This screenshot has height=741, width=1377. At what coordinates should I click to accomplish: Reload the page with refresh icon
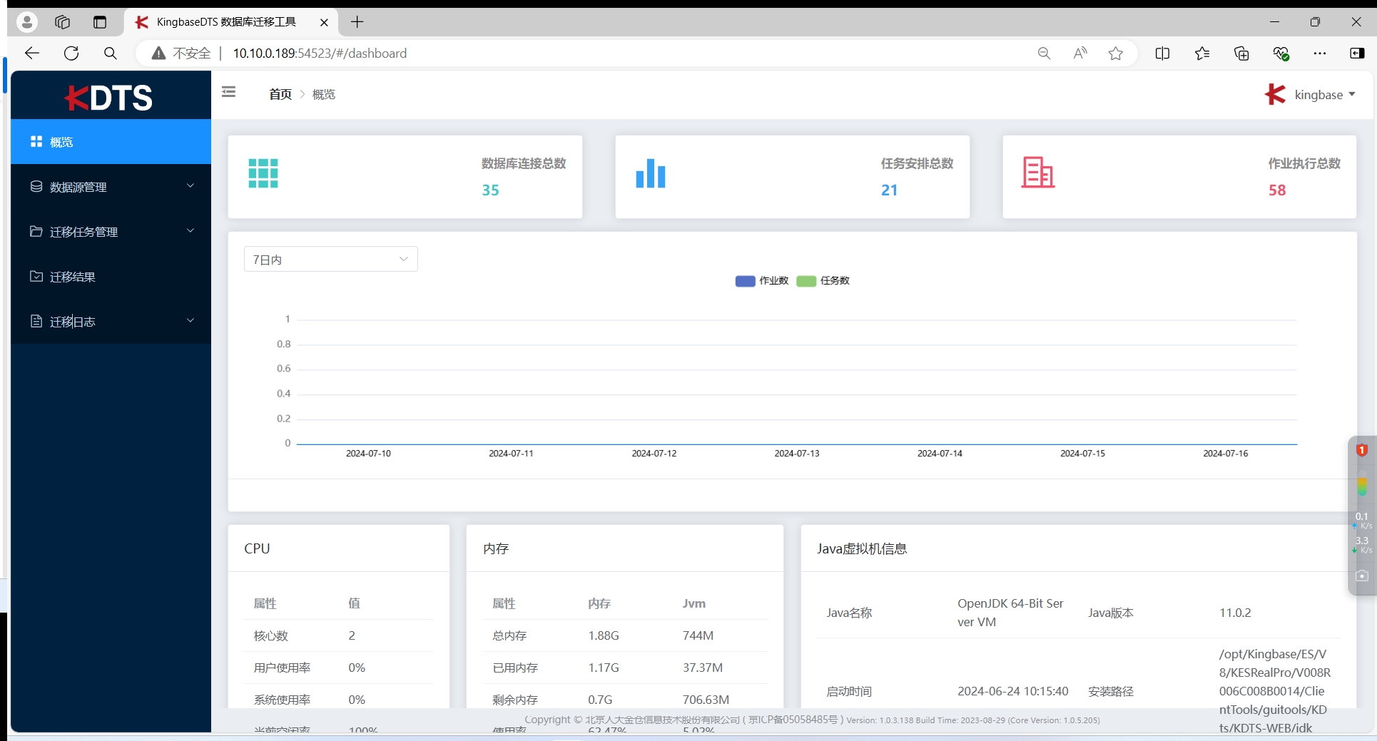71,53
